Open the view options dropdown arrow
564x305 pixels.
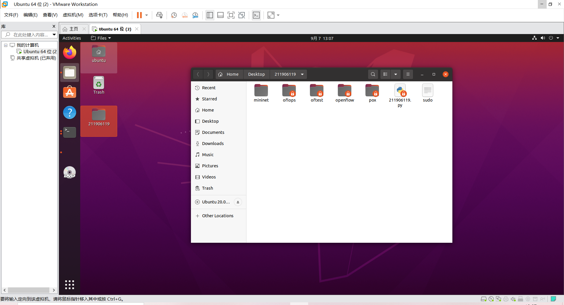[x=396, y=74]
